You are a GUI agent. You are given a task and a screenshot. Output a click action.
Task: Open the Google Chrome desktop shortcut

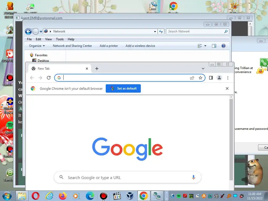point(173,7)
